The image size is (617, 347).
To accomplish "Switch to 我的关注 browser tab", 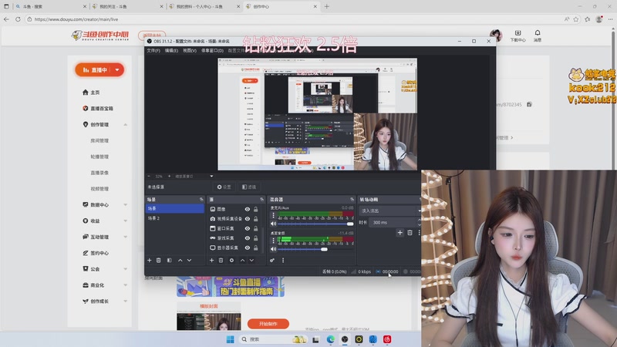I will pos(127,7).
